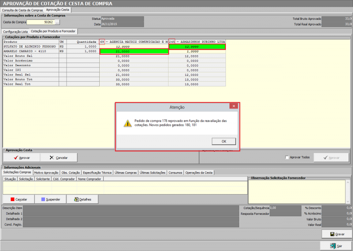353x251 pixels.
Task: Select the Motivo Aprovação tab
Action: 46,172
